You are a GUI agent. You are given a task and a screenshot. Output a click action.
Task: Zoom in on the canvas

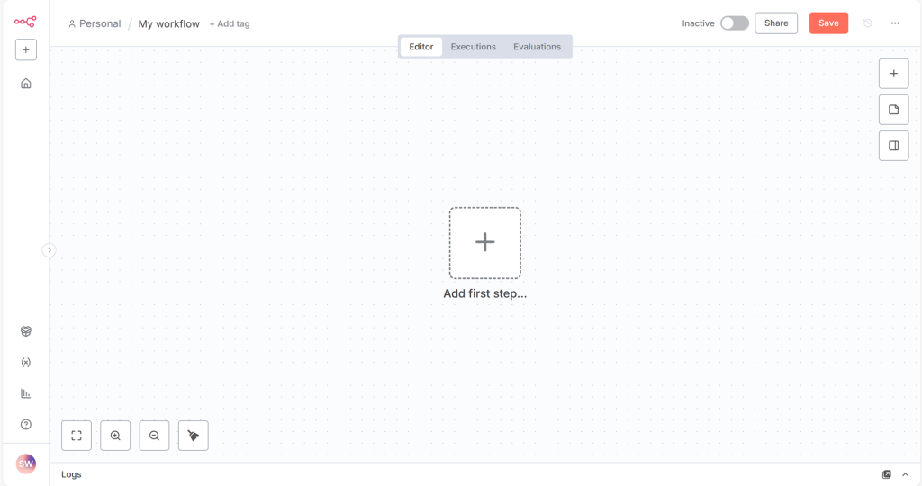click(x=115, y=436)
